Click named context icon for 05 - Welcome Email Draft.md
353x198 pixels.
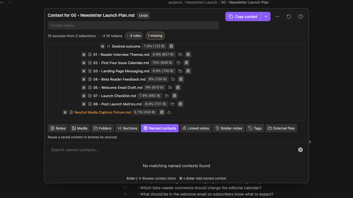178,87
